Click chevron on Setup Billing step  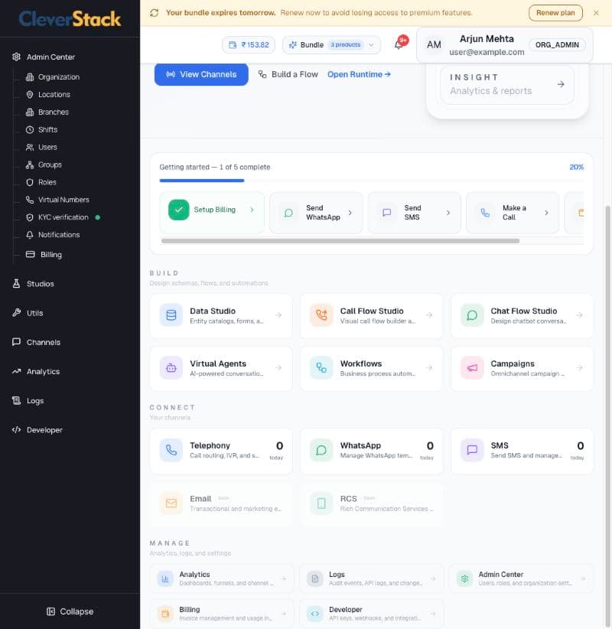coord(252,210)
